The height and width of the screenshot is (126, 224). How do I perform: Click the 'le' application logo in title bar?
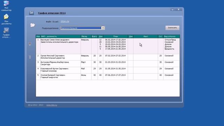pos(31,13)
